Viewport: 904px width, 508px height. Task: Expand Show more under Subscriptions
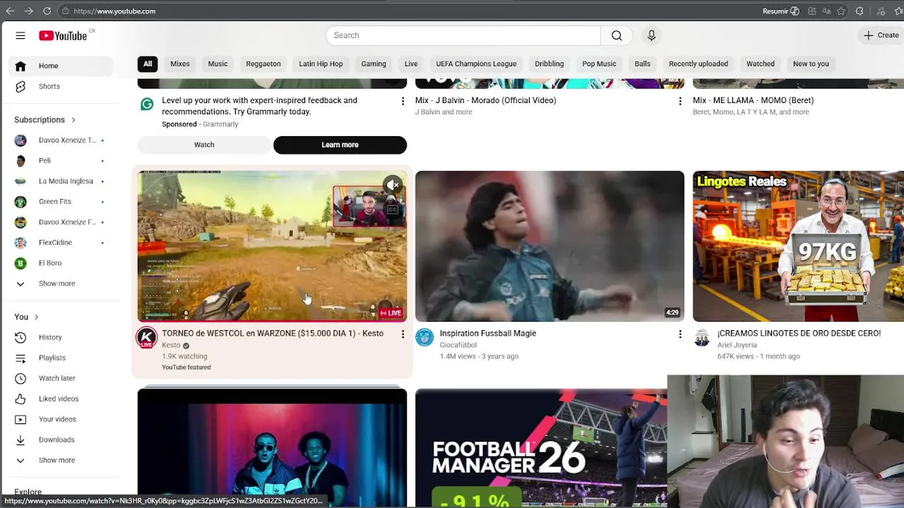pos(60,283)
